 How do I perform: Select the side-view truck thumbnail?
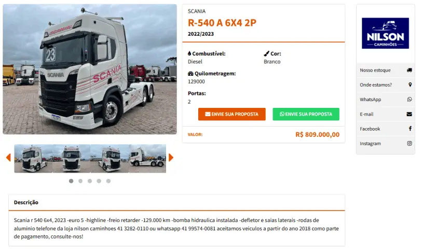(x=147, y=159)
